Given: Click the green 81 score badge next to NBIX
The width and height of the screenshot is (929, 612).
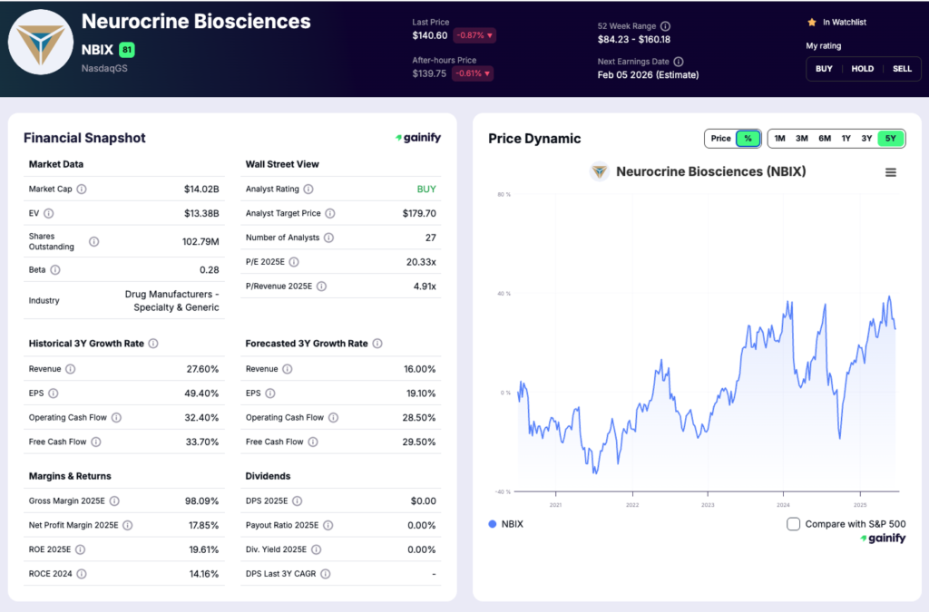Looking at the screenshot, I should [x=127, y=51].
